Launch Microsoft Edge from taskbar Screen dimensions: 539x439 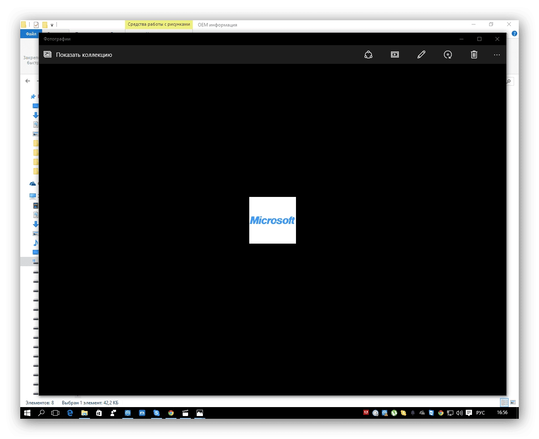click(x=70, y=413)
